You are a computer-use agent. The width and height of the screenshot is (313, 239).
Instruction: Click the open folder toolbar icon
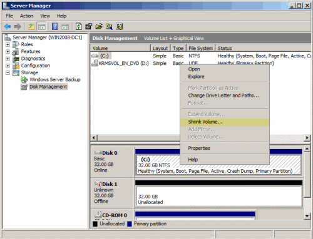click(x=99, y=26)
